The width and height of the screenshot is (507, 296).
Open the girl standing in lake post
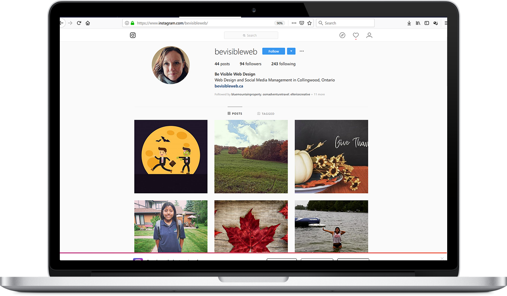[331, 226]
